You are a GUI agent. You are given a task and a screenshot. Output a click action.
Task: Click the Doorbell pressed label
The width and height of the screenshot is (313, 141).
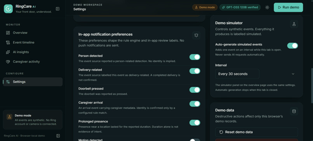click(91, 88)
